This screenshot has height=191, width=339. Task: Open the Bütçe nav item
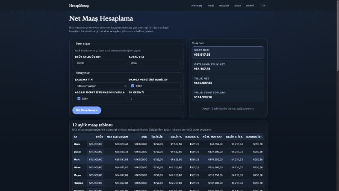[237, 6]
